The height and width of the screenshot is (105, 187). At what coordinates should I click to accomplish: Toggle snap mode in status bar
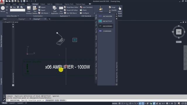coord(122,104)
